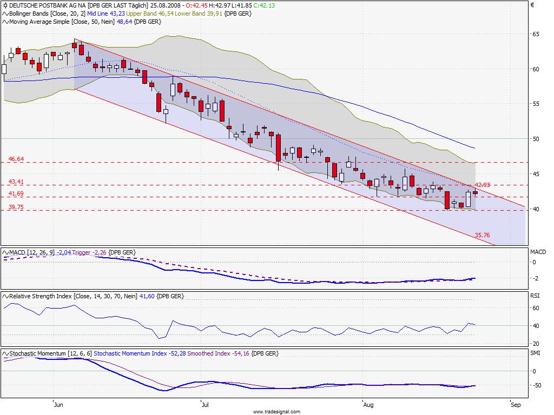Screen dimensions: 554x415
Task: Click the Stochastic Momentum [12, 6, 6] label
Action: tap(50, 353)
